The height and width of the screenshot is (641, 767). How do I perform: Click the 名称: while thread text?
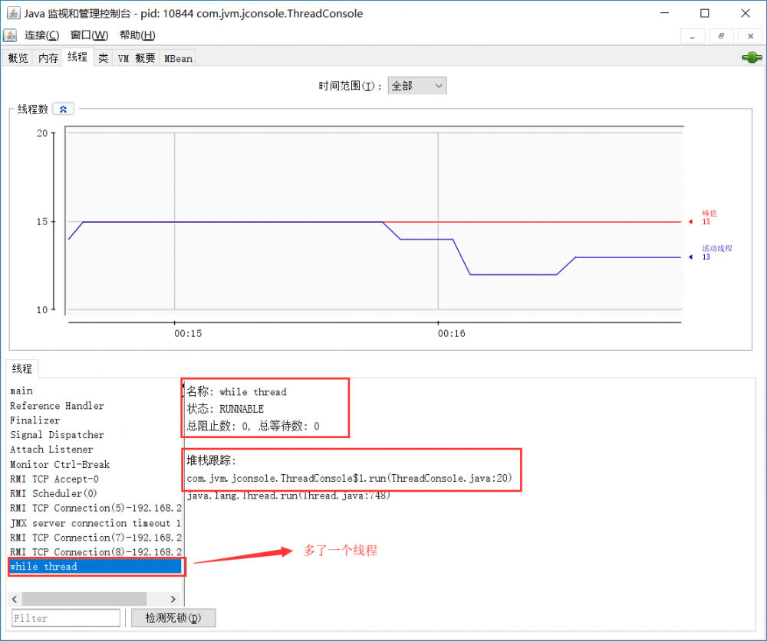tap(236, 392)
